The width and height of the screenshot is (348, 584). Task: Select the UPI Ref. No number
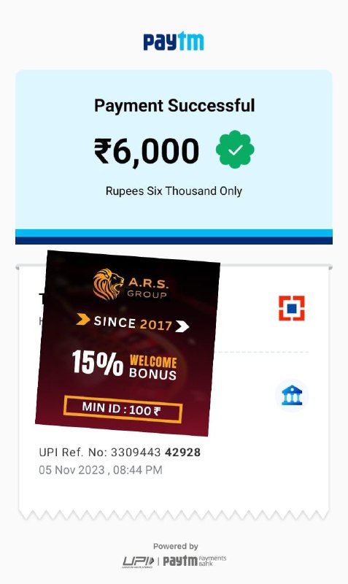tap(120, 453)
